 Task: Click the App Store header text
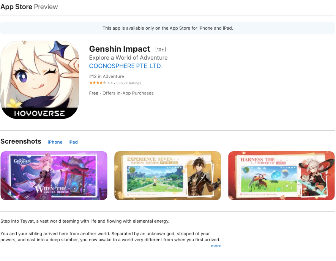pyautogui.click(x=16, y=6)
